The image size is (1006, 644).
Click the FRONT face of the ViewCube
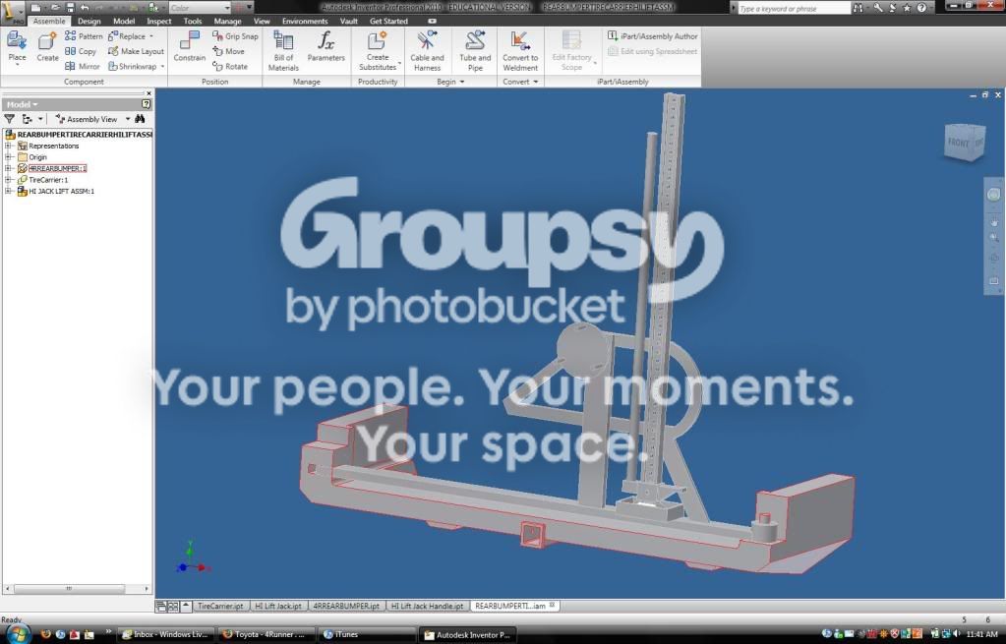(x=959, y=142)
